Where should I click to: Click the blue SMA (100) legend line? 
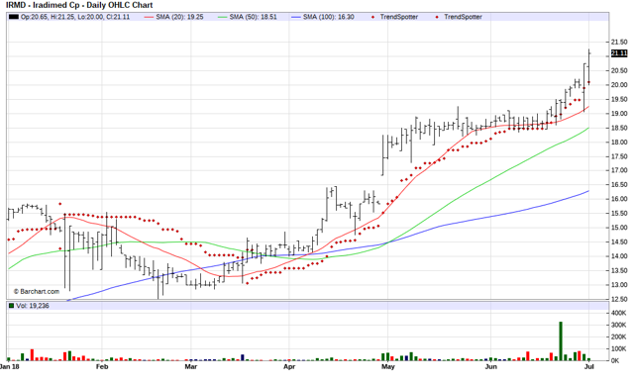coord(295,17)
